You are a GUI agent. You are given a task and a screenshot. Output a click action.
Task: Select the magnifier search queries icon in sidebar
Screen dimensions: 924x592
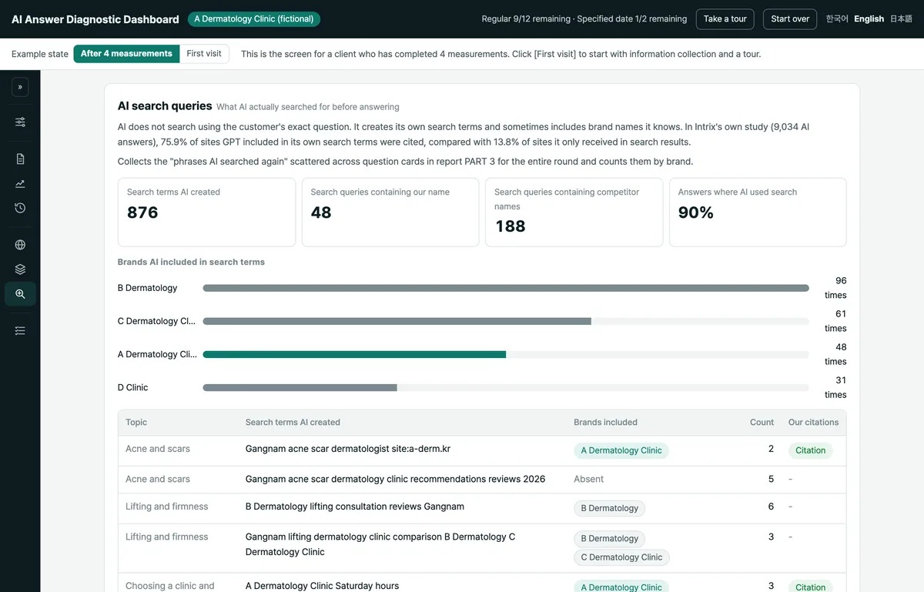(20, 294)
